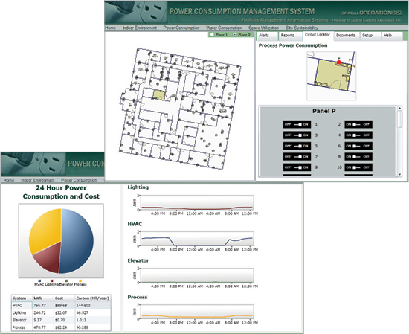Click the dark red Lighting pie slice
The image size is (409, 334).
click(49, 257)
